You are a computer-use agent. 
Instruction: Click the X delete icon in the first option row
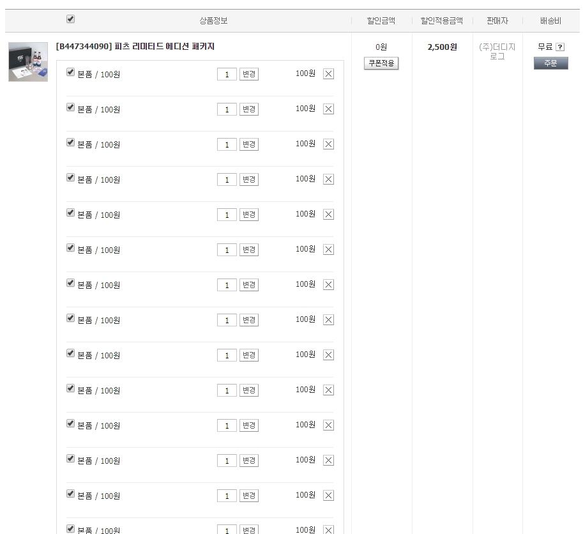click(x=328, y=74)
